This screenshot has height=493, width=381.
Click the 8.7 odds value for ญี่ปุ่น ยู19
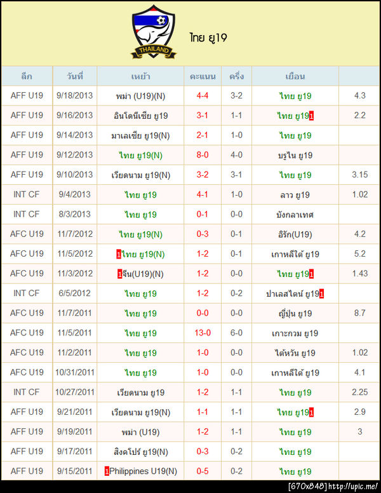click(x=359, y=313)
